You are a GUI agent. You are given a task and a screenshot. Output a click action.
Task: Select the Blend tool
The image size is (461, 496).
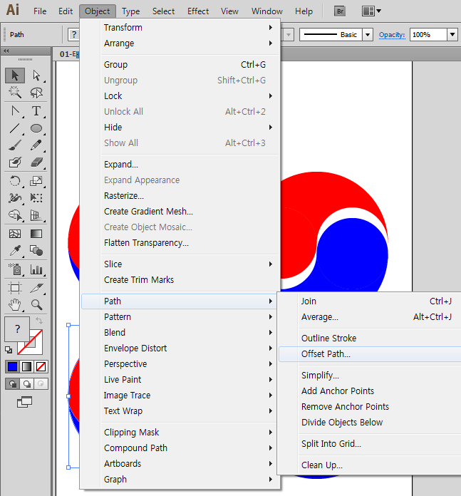pos(36,251)
